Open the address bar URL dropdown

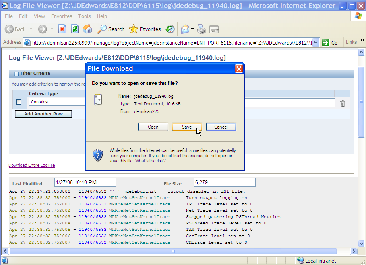tap(316, 43)
